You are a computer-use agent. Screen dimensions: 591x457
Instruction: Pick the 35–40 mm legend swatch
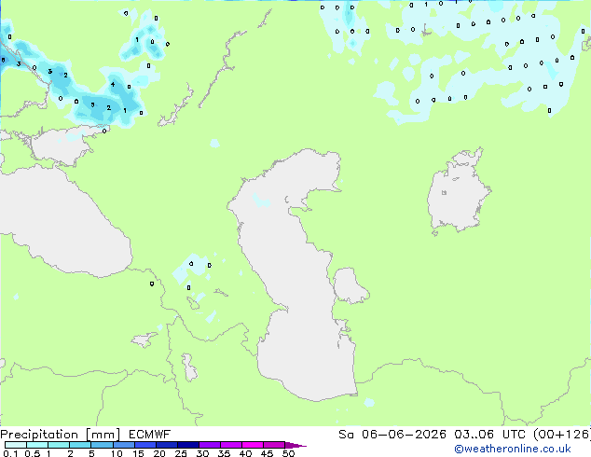coord(231,445)
